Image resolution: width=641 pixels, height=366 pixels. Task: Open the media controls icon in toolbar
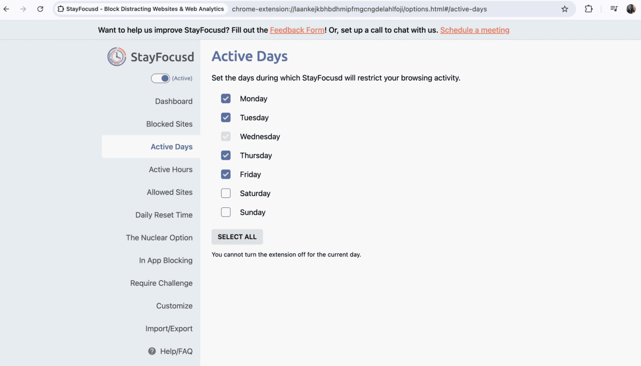614,9
